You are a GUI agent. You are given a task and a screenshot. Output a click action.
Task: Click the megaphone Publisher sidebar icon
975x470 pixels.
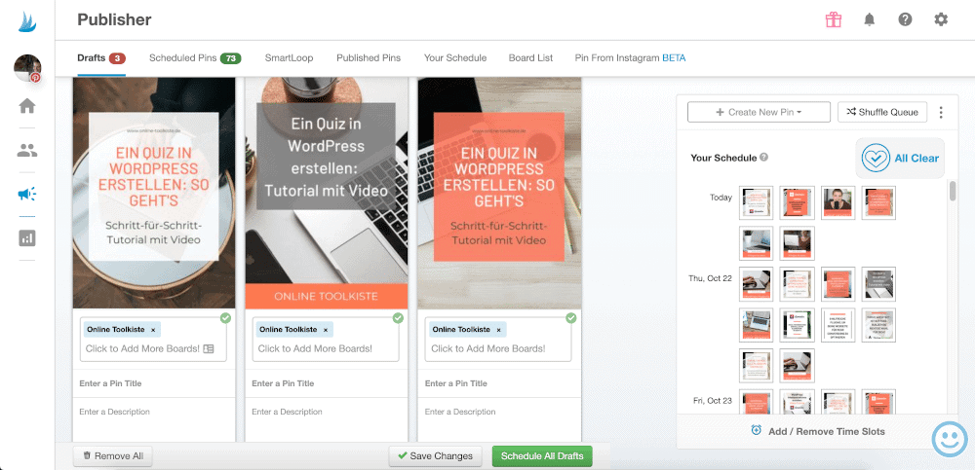pyautogui.click(x=27, y=194)
